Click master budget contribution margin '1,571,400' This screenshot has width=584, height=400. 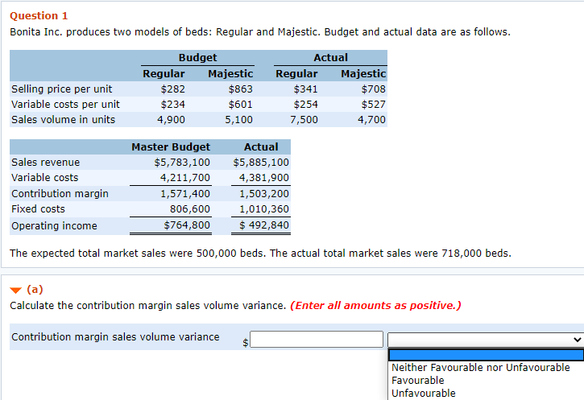pyautogui.click(x=185, y=194)
